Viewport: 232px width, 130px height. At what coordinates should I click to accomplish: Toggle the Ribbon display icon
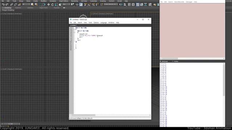138,5
